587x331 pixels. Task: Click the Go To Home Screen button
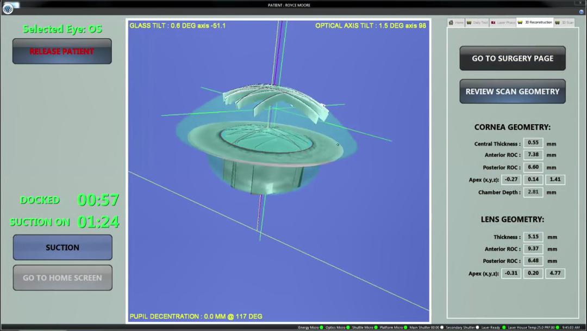tap(63, 278)
